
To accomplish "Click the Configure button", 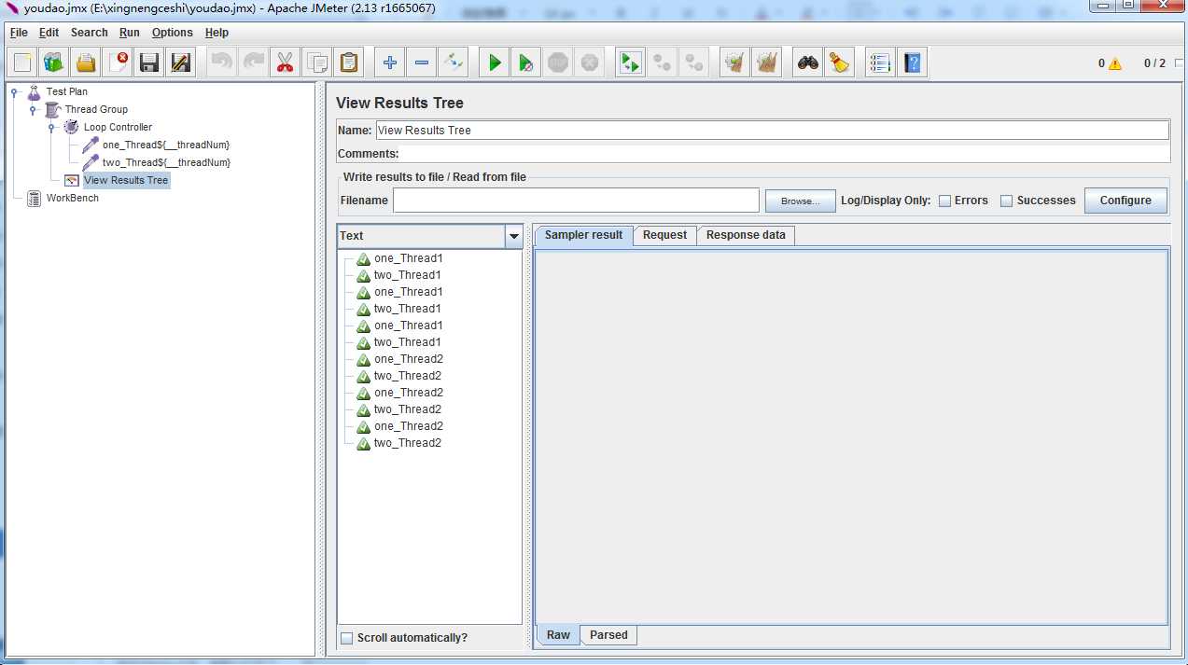I will [1125, 201].
